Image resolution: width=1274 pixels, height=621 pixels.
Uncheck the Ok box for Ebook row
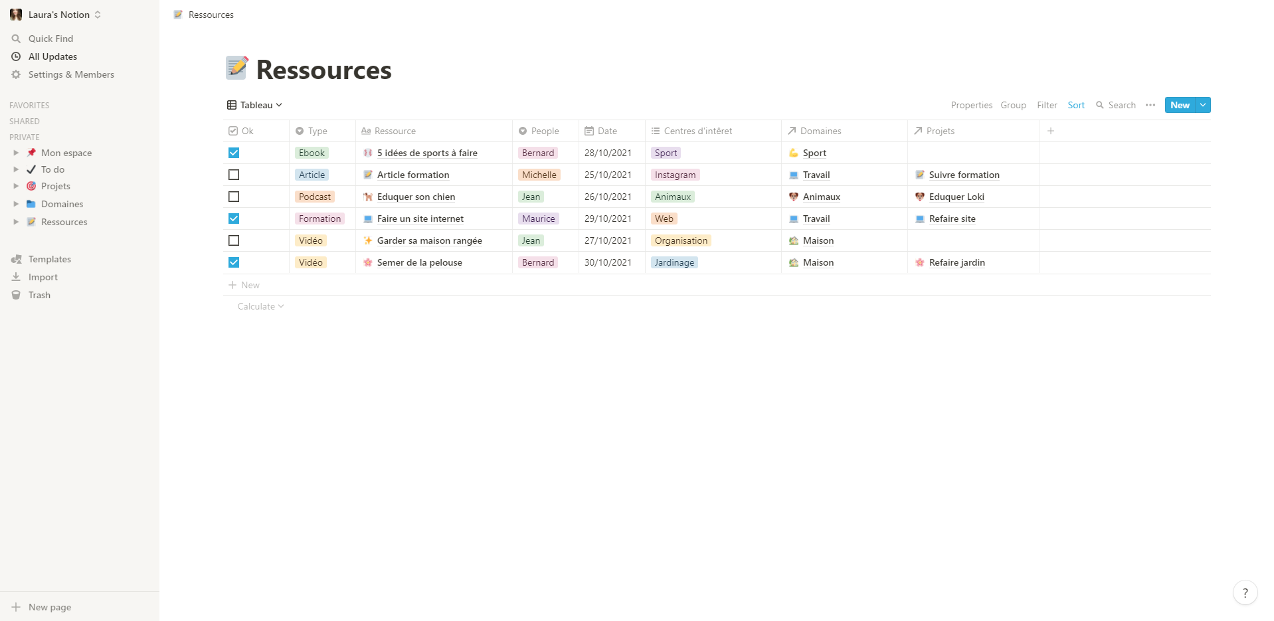pos(234,153)
